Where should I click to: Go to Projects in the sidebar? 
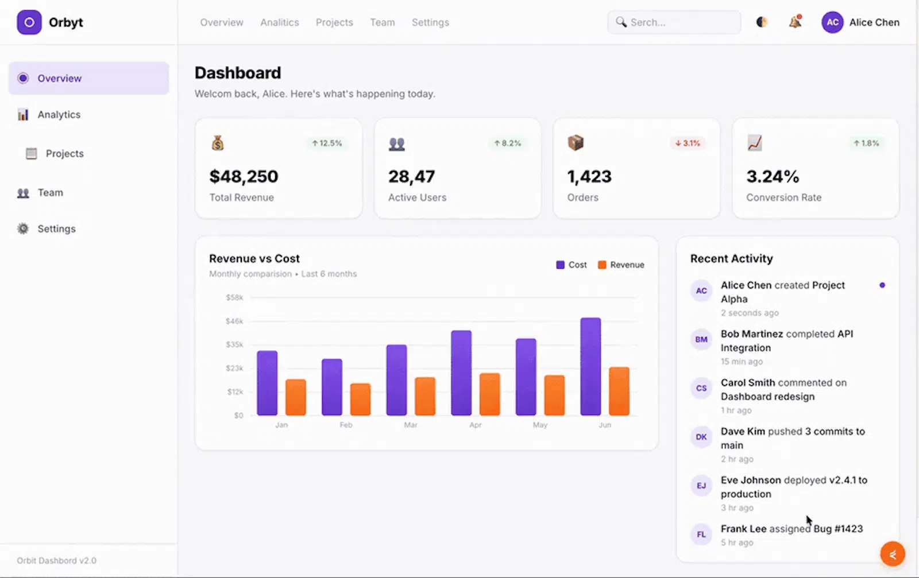pos(65,153)
